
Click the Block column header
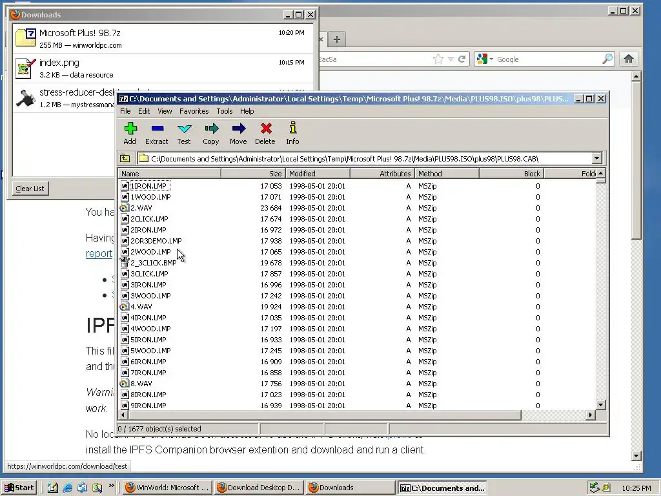pyautogui.click(x=511, y=173)
